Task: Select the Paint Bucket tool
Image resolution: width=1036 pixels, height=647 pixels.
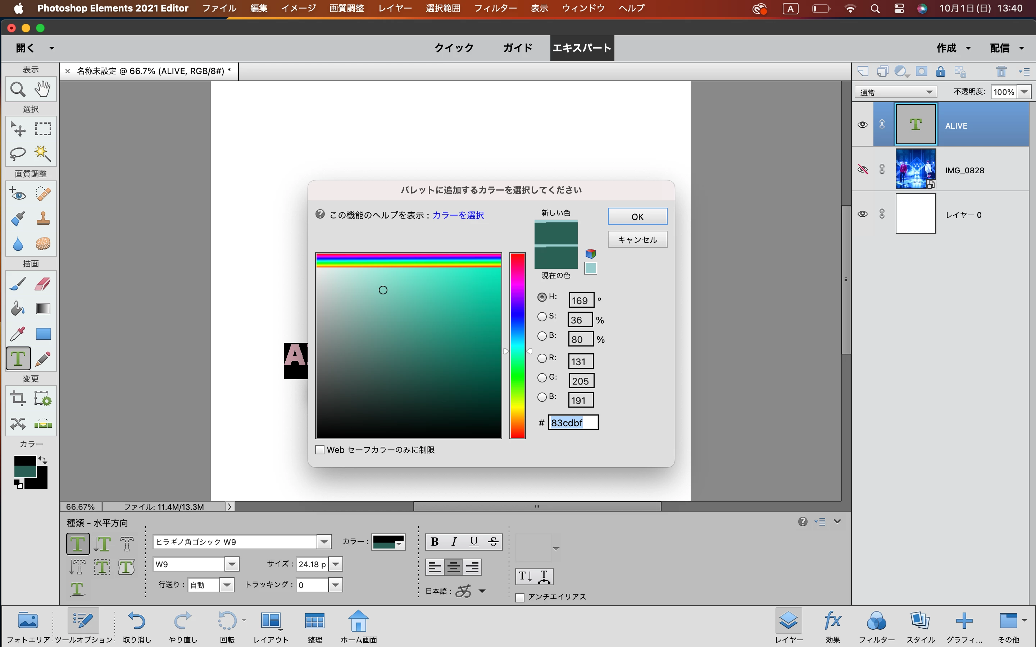Action: 18,308
